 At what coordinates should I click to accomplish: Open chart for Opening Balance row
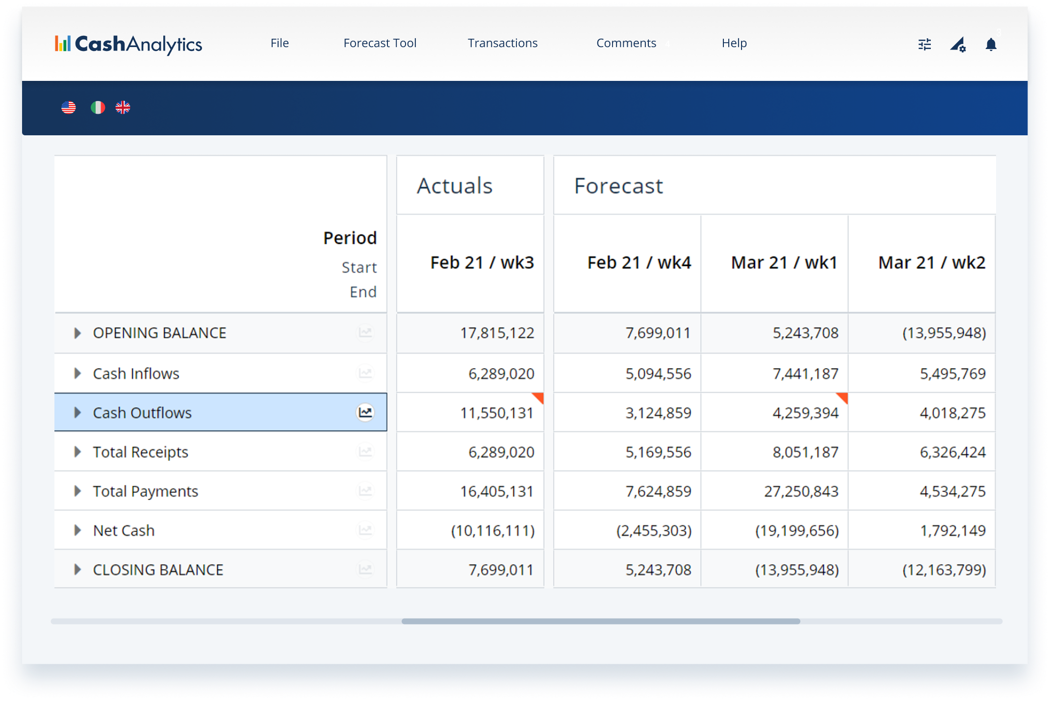tap(365, 332)
